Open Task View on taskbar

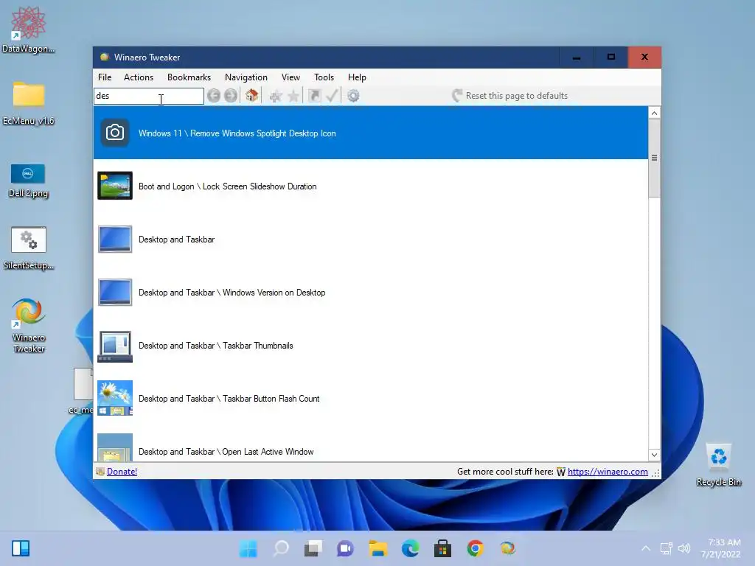pyautogui.click(x=313, y=548)
